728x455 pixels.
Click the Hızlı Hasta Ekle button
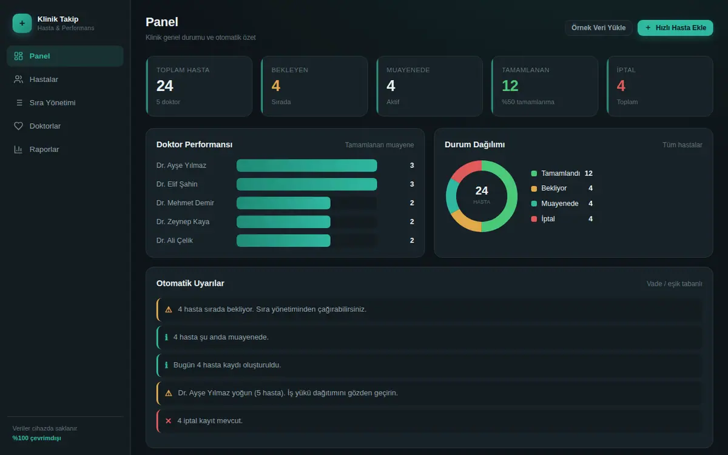tap(675, 28)
